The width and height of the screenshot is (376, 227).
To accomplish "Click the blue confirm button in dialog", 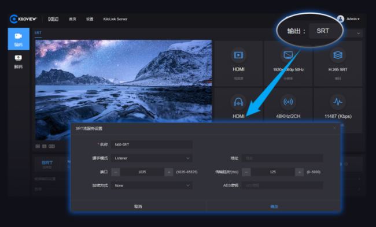I will pos(274,206).
